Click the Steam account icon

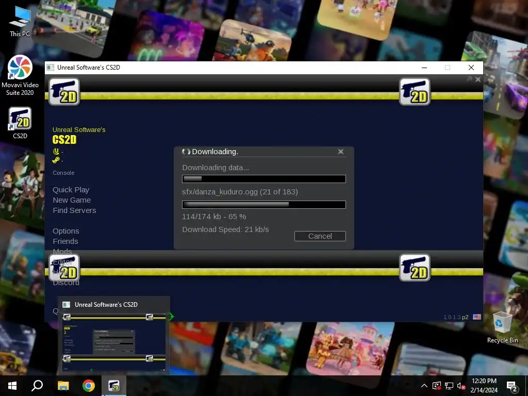pyautogui.click(x=56, y=160)
